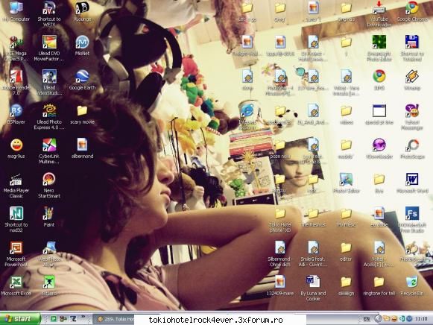
Task: Open the msgr9us smiley icon
Action: [16, 148]
